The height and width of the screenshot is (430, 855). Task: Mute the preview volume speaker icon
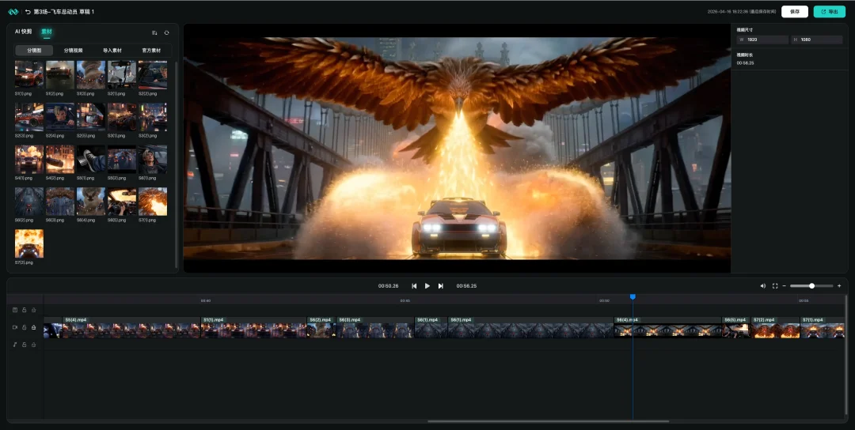(x=763, y=285)
